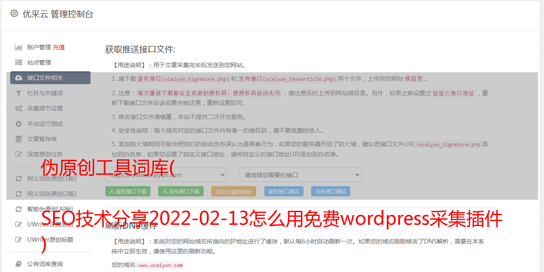The image size is (544, 272).
Task: Expand the 请选择您需要的接口 dropdown
Action: pos(300,175)
